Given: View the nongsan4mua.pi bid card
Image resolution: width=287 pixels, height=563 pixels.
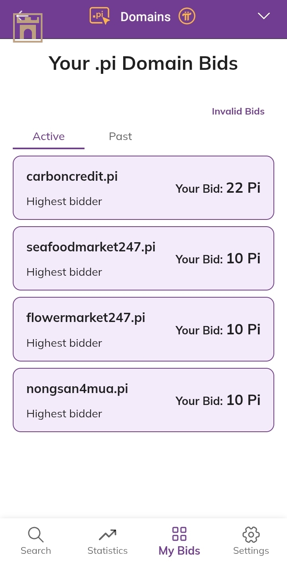Looking at the screenshot, I should click(143, 400).
